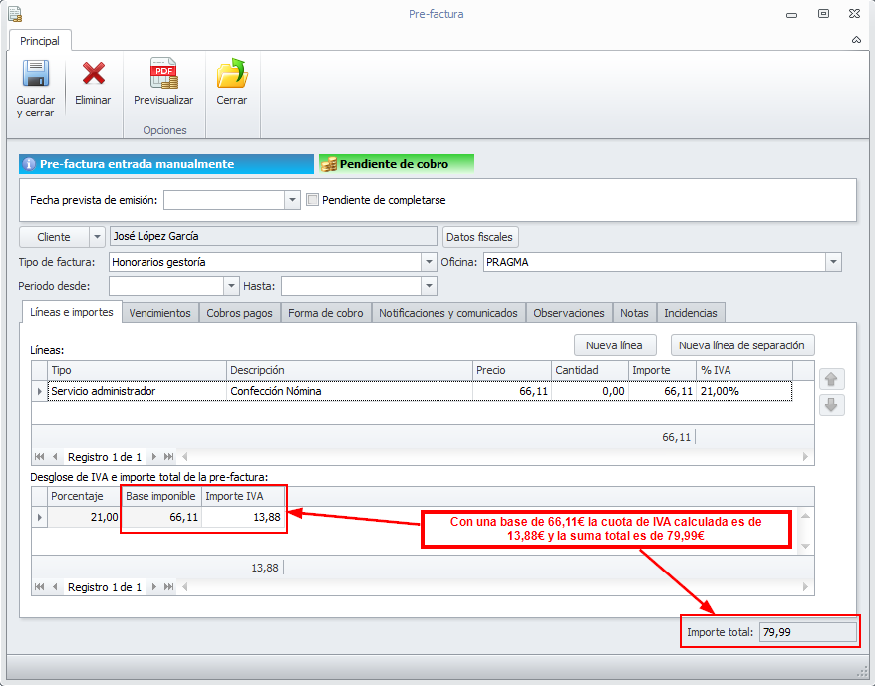875x686 pixels.
Task: Switch to the Vencimientos tab
Action: [160, 313]
